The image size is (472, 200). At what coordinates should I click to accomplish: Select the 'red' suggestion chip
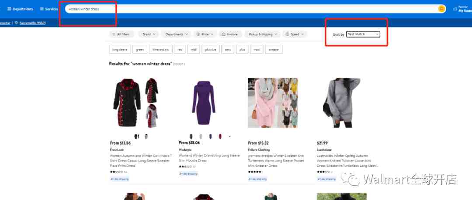(180, 50)
